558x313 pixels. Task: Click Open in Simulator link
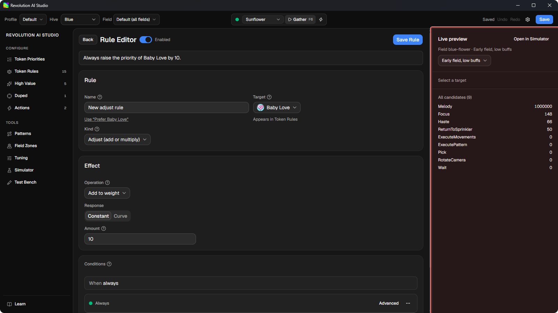pyautogui.click(x=531, y=39)
